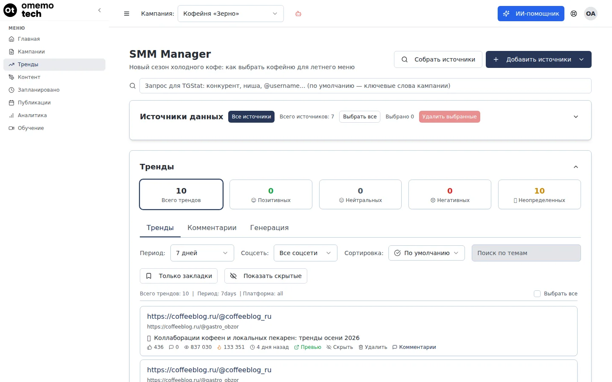This screenshot has height=382, width=612.
Task: Open the OA user avatar menu
Action: (591, 14)
